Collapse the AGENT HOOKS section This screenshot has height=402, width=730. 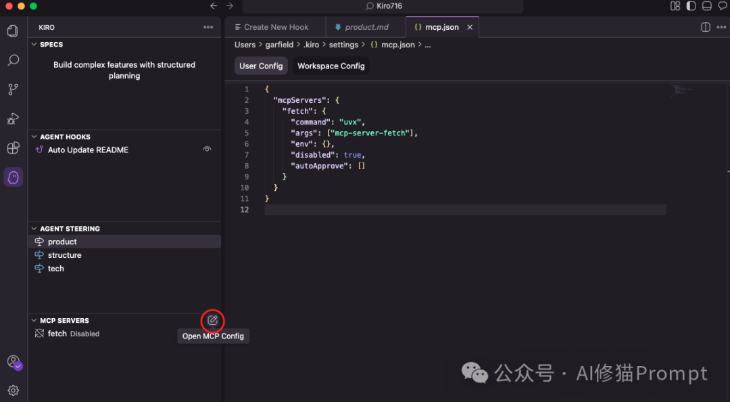point(34,137)
